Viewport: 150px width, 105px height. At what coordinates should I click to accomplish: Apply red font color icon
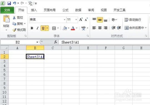click(x=73, y=28)
